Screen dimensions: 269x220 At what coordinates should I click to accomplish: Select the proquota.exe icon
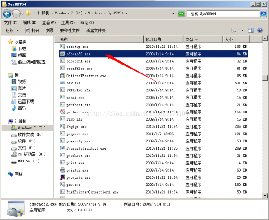(x=63, y=177)
